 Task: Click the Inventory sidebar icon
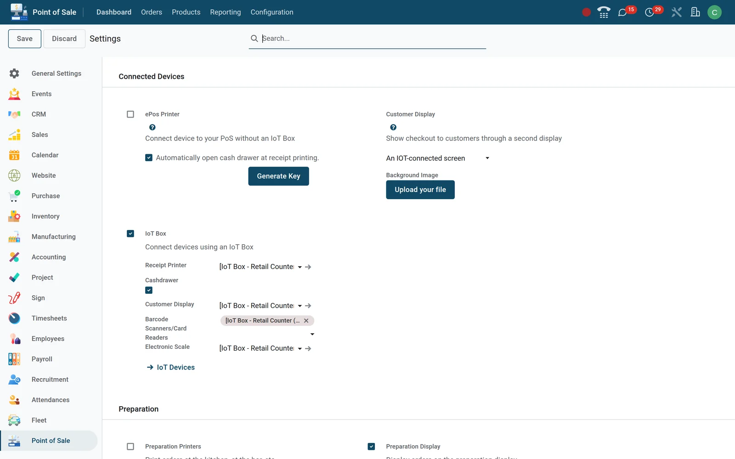(x=14, y=216)
